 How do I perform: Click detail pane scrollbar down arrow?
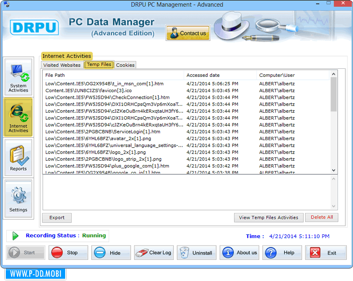334,206
